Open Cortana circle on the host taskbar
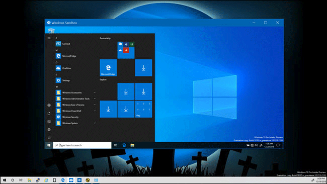The image size is (327, 184). click(x=13, y=180)
